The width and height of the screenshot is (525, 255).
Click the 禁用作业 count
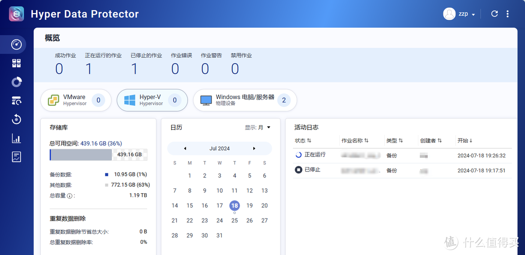(235, 69)
